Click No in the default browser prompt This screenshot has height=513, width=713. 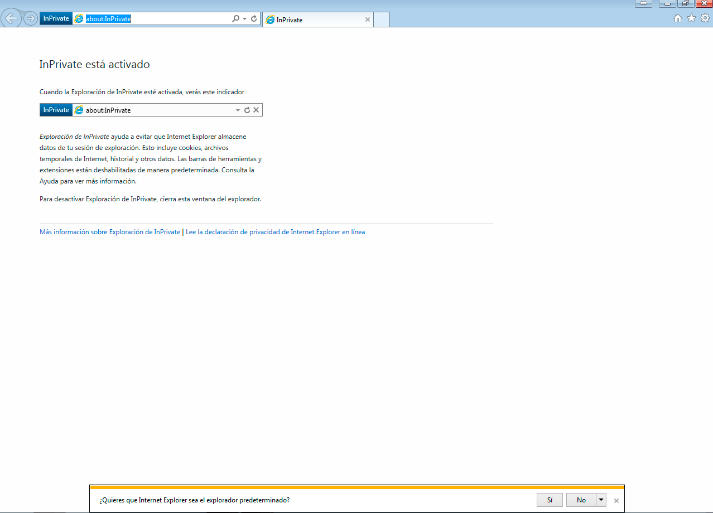click(x=581, y=500)
